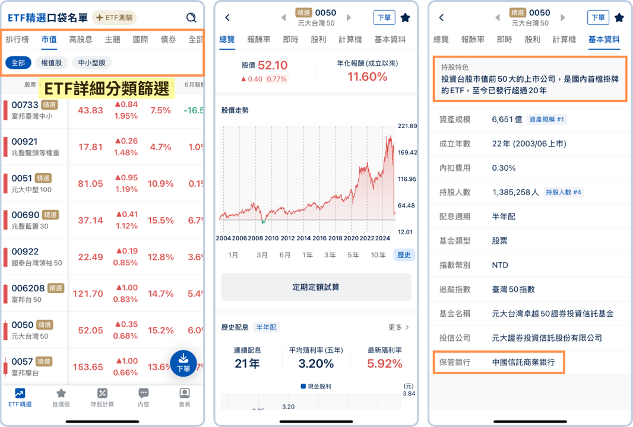633x427 pixels.
Task: Tap the 最新殖利率 5.92% value
Action: click(x=385, y=364)
